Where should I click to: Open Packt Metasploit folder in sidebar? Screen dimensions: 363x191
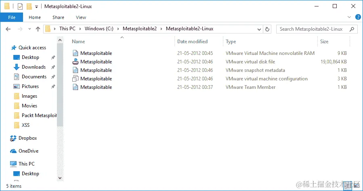pyautogui.click(x=39, y=115)
